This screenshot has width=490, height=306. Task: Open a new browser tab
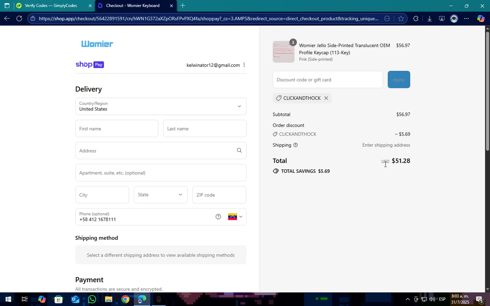click(183, 6)
